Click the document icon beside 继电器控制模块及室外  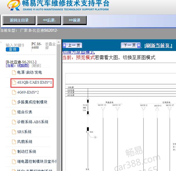coord(14,162)
